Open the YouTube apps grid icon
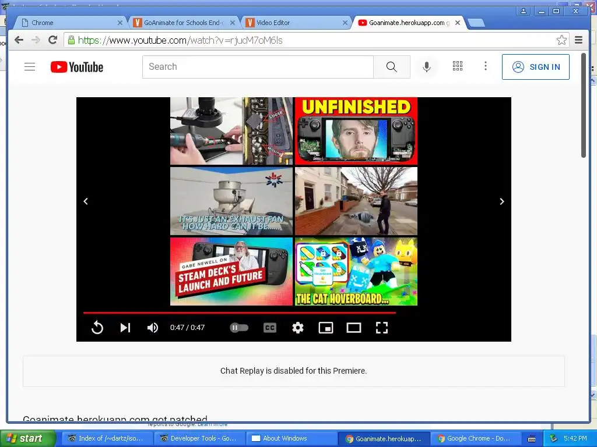Viewport: 597px width, 447px height. [458, 66]
